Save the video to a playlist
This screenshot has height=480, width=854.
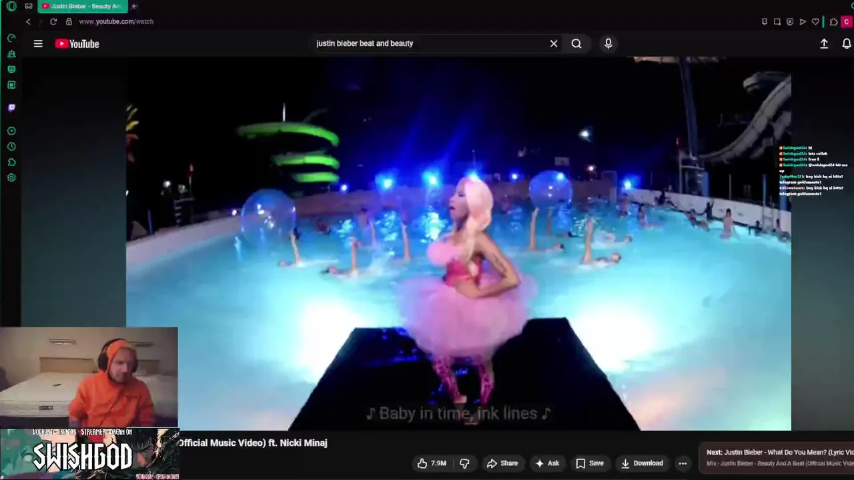(590, 463)
